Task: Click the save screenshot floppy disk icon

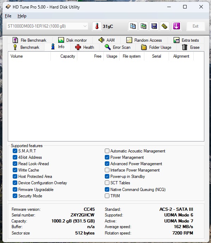Action: click(x=154, y=26)
